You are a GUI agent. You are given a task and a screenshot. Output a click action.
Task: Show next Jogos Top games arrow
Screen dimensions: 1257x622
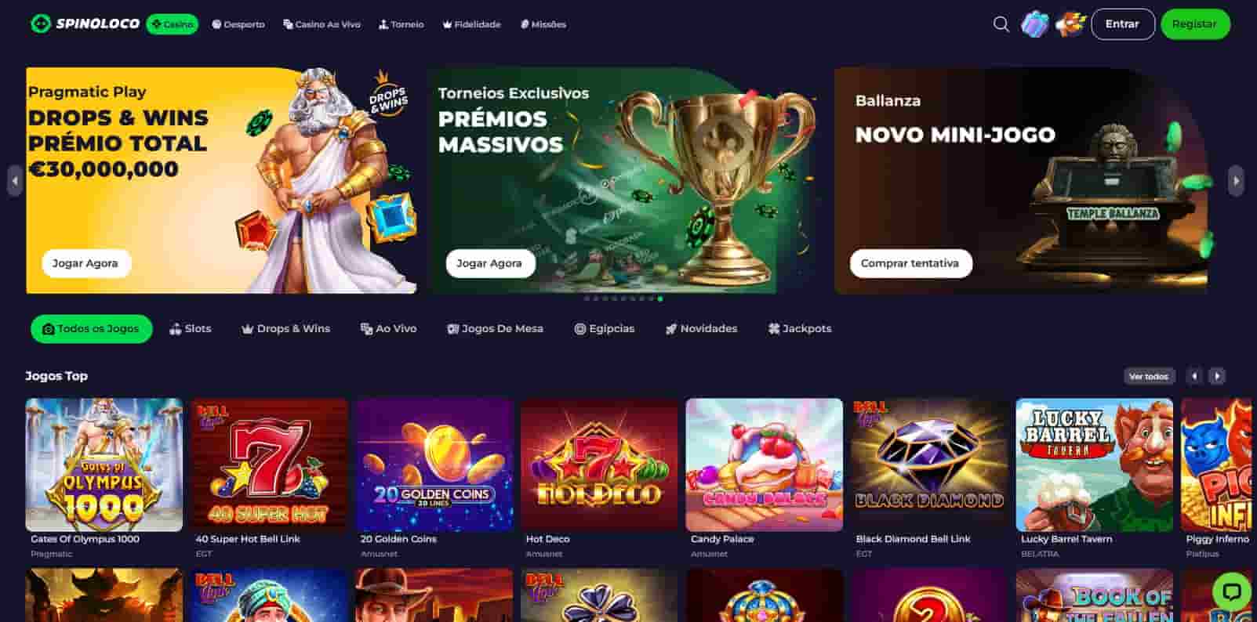click(x=1217, y=376)
